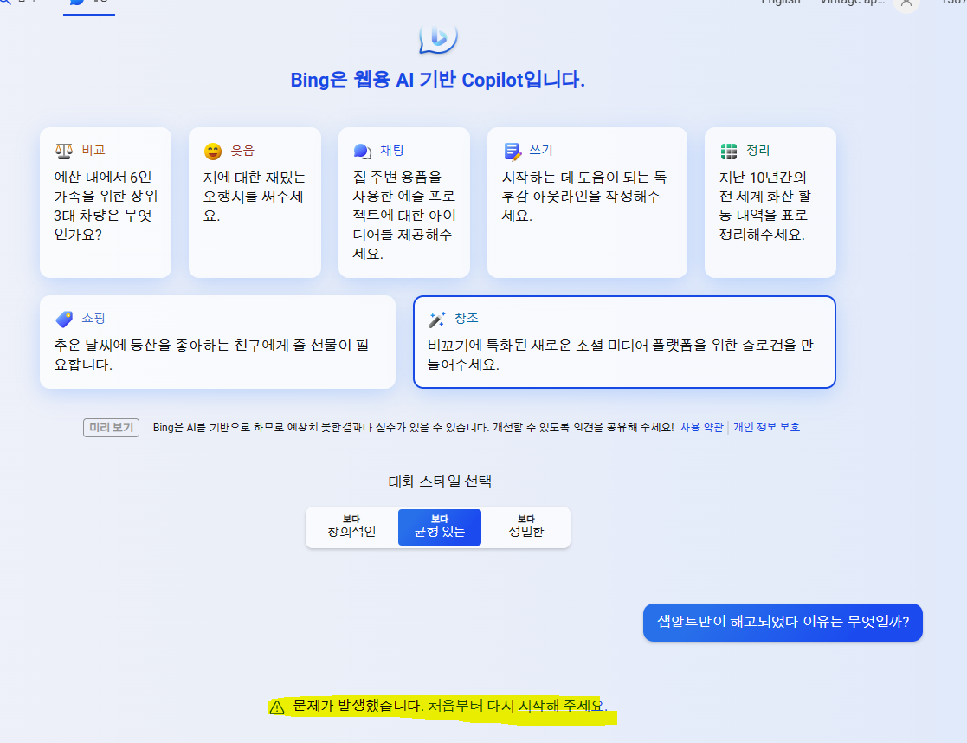Screen dimensions: 967x743
Task: Click the warning triangle icon by error message
Action: pos(277,707)
